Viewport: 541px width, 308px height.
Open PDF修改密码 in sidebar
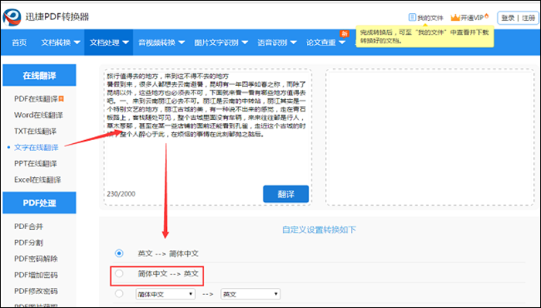tap(36, 291)
